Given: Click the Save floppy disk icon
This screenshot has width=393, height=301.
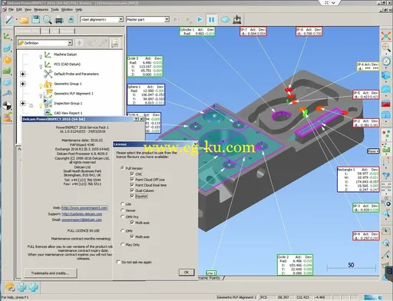Looking at the screenshot, I should (x=35, y=19).
